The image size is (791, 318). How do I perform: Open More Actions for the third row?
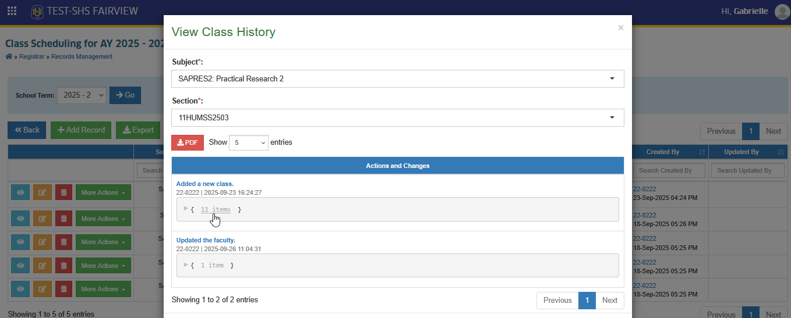[x=103, y=242]
